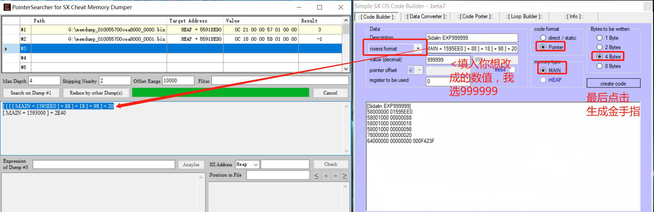This screenshot has width=654, height=212.
Task: Click generated code line 64000000 00000000 000F423F
Action: [401, 141]
